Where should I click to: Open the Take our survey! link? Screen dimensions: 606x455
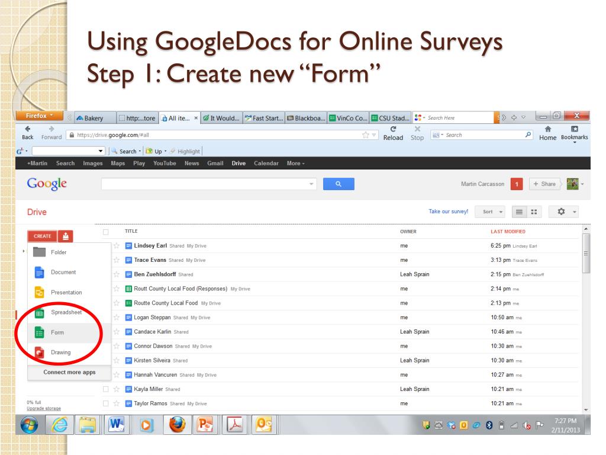449,212
